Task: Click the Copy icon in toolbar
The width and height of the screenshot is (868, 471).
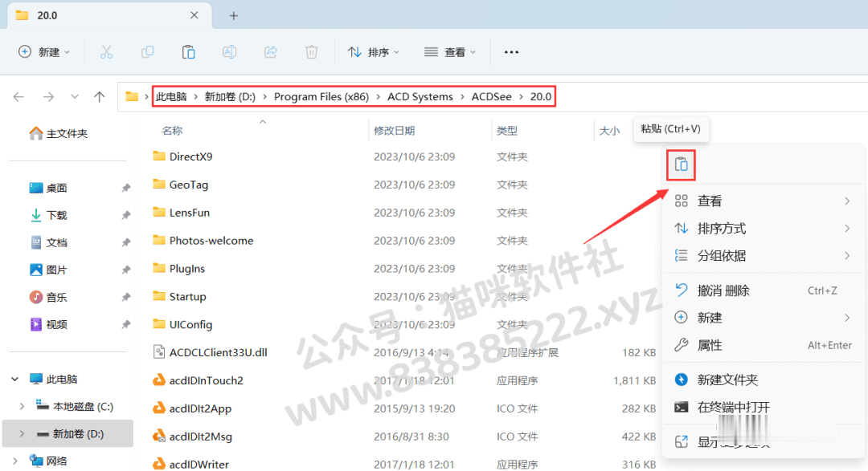Action: point(147,52)
